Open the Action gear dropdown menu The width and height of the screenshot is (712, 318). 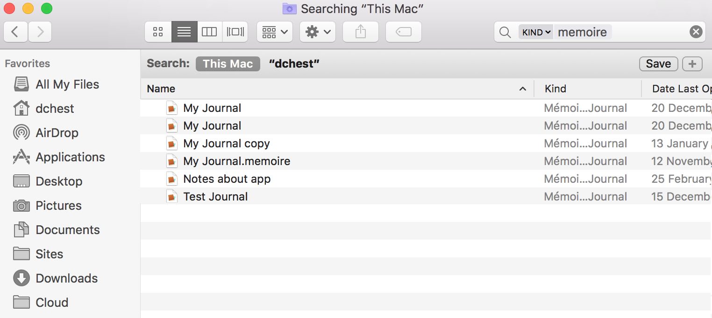(x=318, y=32)
